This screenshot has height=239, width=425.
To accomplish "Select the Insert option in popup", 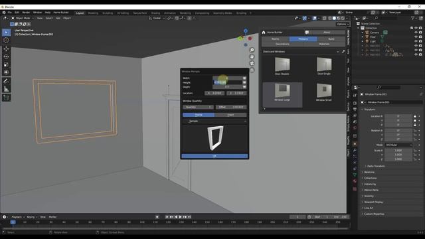I will point(230,115).
